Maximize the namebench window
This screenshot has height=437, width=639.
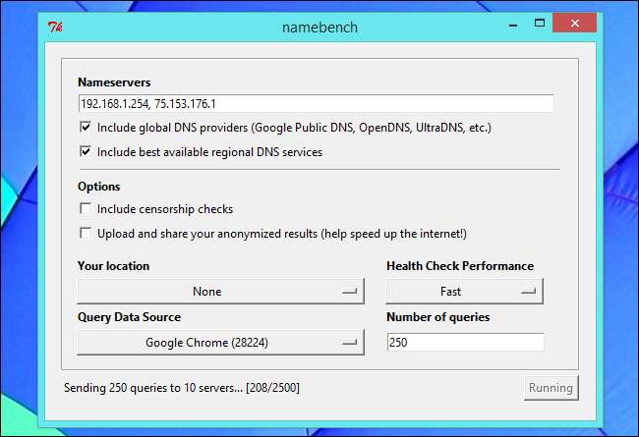pyautogui.click(x=540, y=24)
